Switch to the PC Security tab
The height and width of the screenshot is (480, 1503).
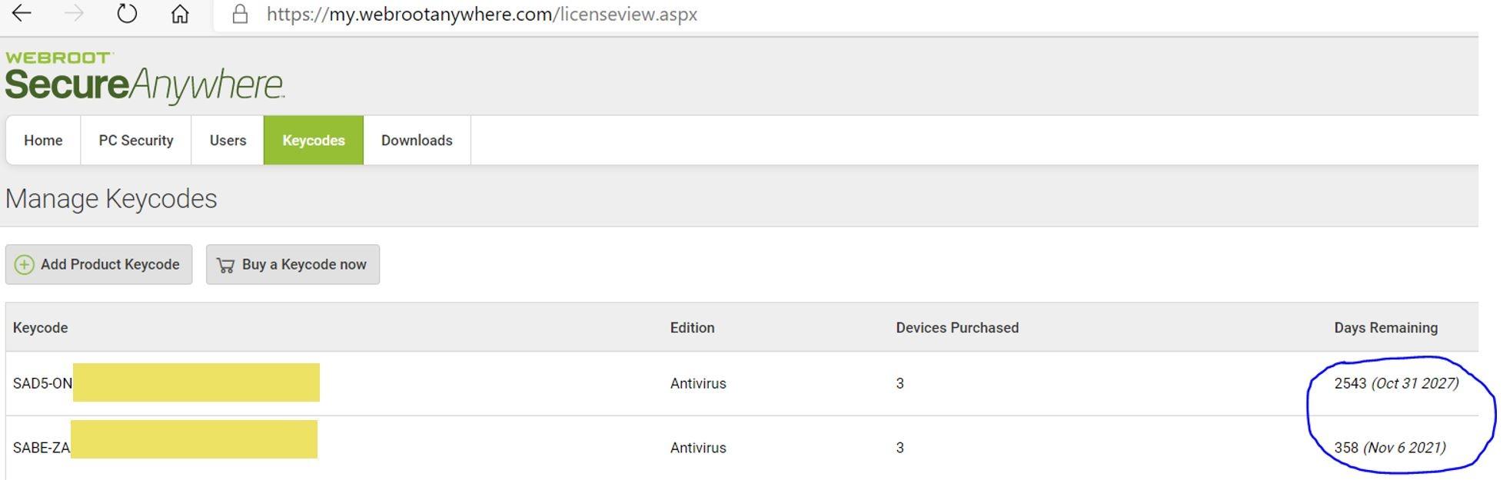136,141
